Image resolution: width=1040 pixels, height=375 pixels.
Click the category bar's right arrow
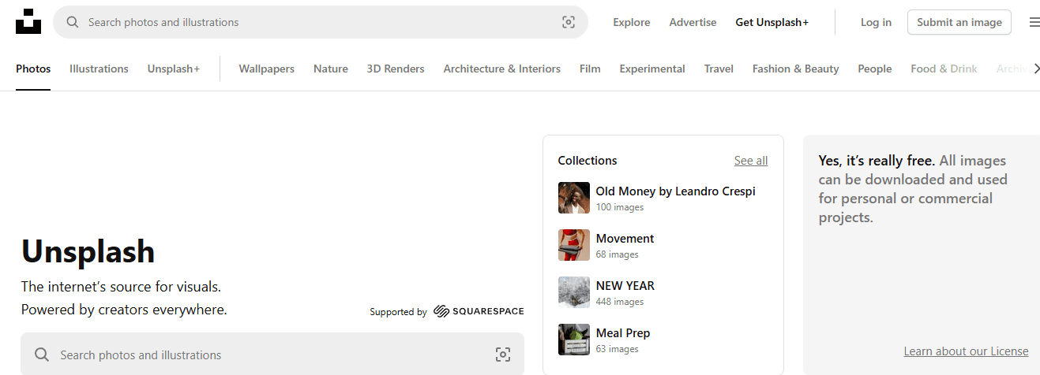(1036, 69)
